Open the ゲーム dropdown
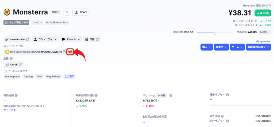 pyautogui.click(x=237, y=47)
